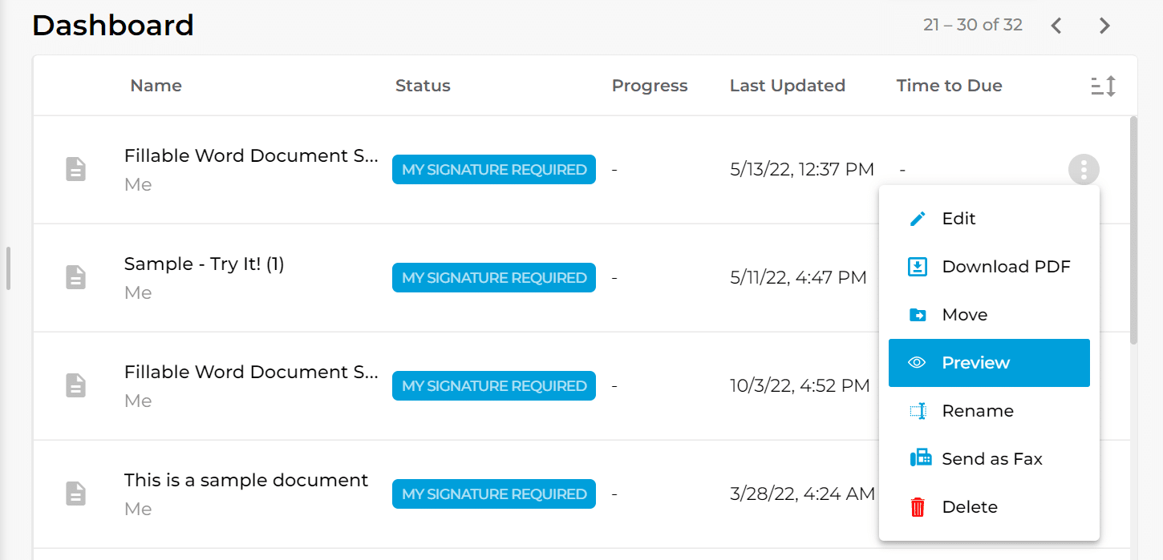
Task: Click the document icon beside Sample - Try It!
Action: coord(75,277)
